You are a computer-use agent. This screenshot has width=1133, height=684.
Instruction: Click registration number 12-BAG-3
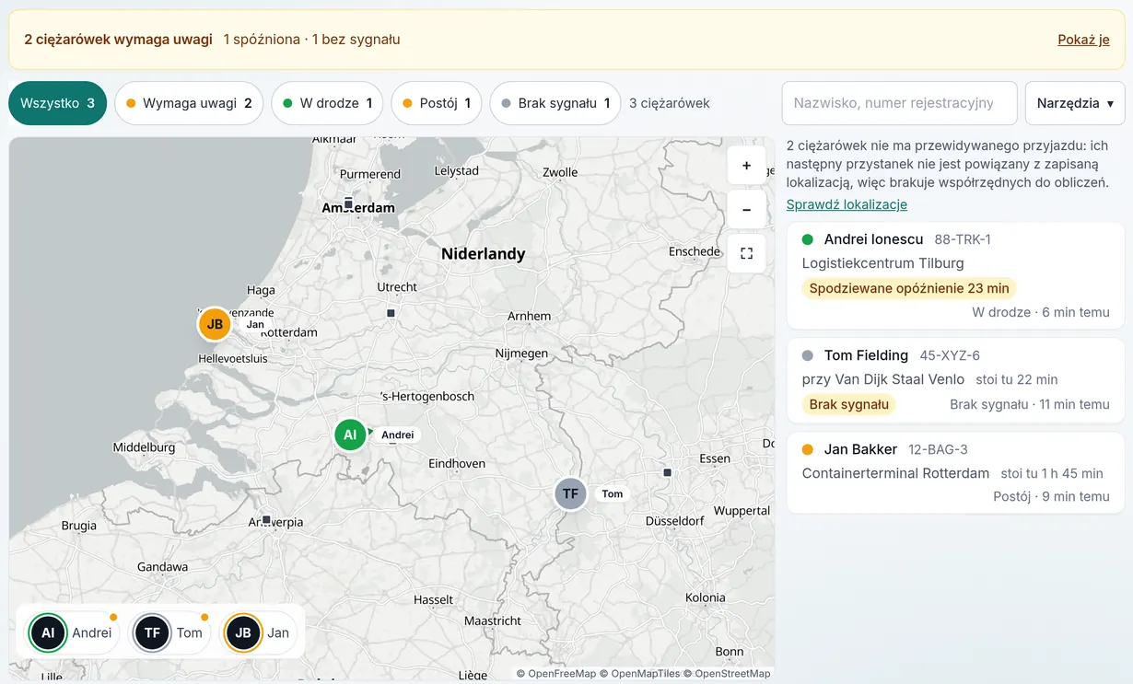coord(938,449)
